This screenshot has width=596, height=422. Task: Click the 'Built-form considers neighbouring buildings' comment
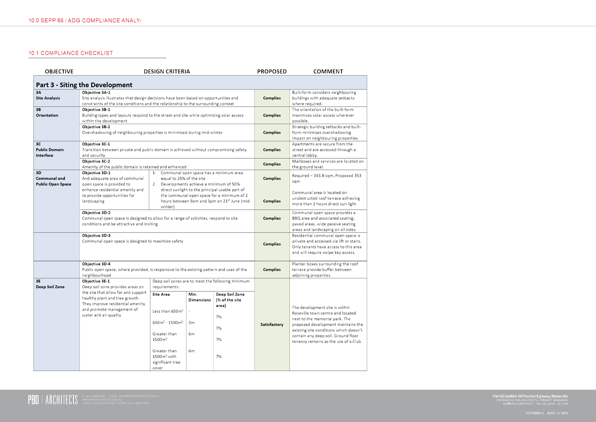(324, 98)
